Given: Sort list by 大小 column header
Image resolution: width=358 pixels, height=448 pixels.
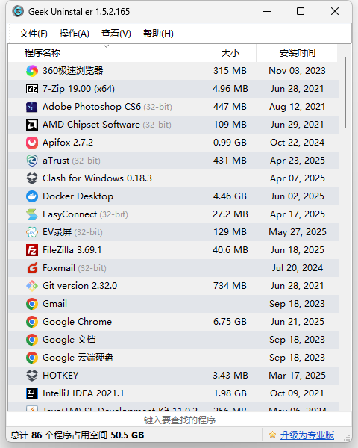Looking at the screenshot, I should pos(230,53).
